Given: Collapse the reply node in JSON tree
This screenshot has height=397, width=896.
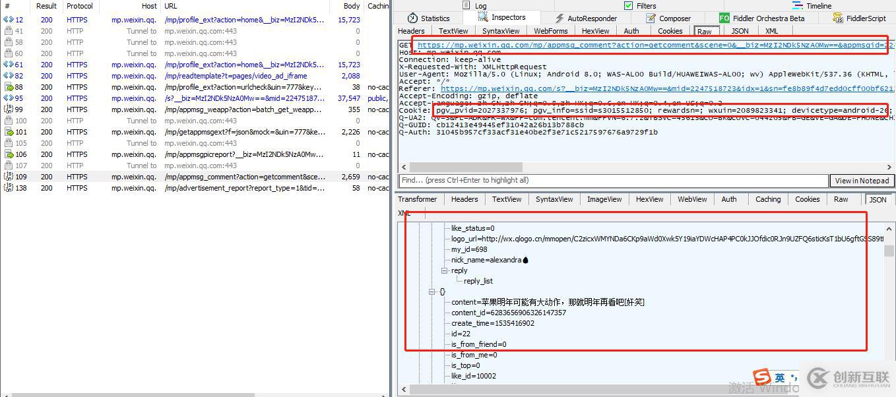Looking at the screenshot, I should coord(445,270).
